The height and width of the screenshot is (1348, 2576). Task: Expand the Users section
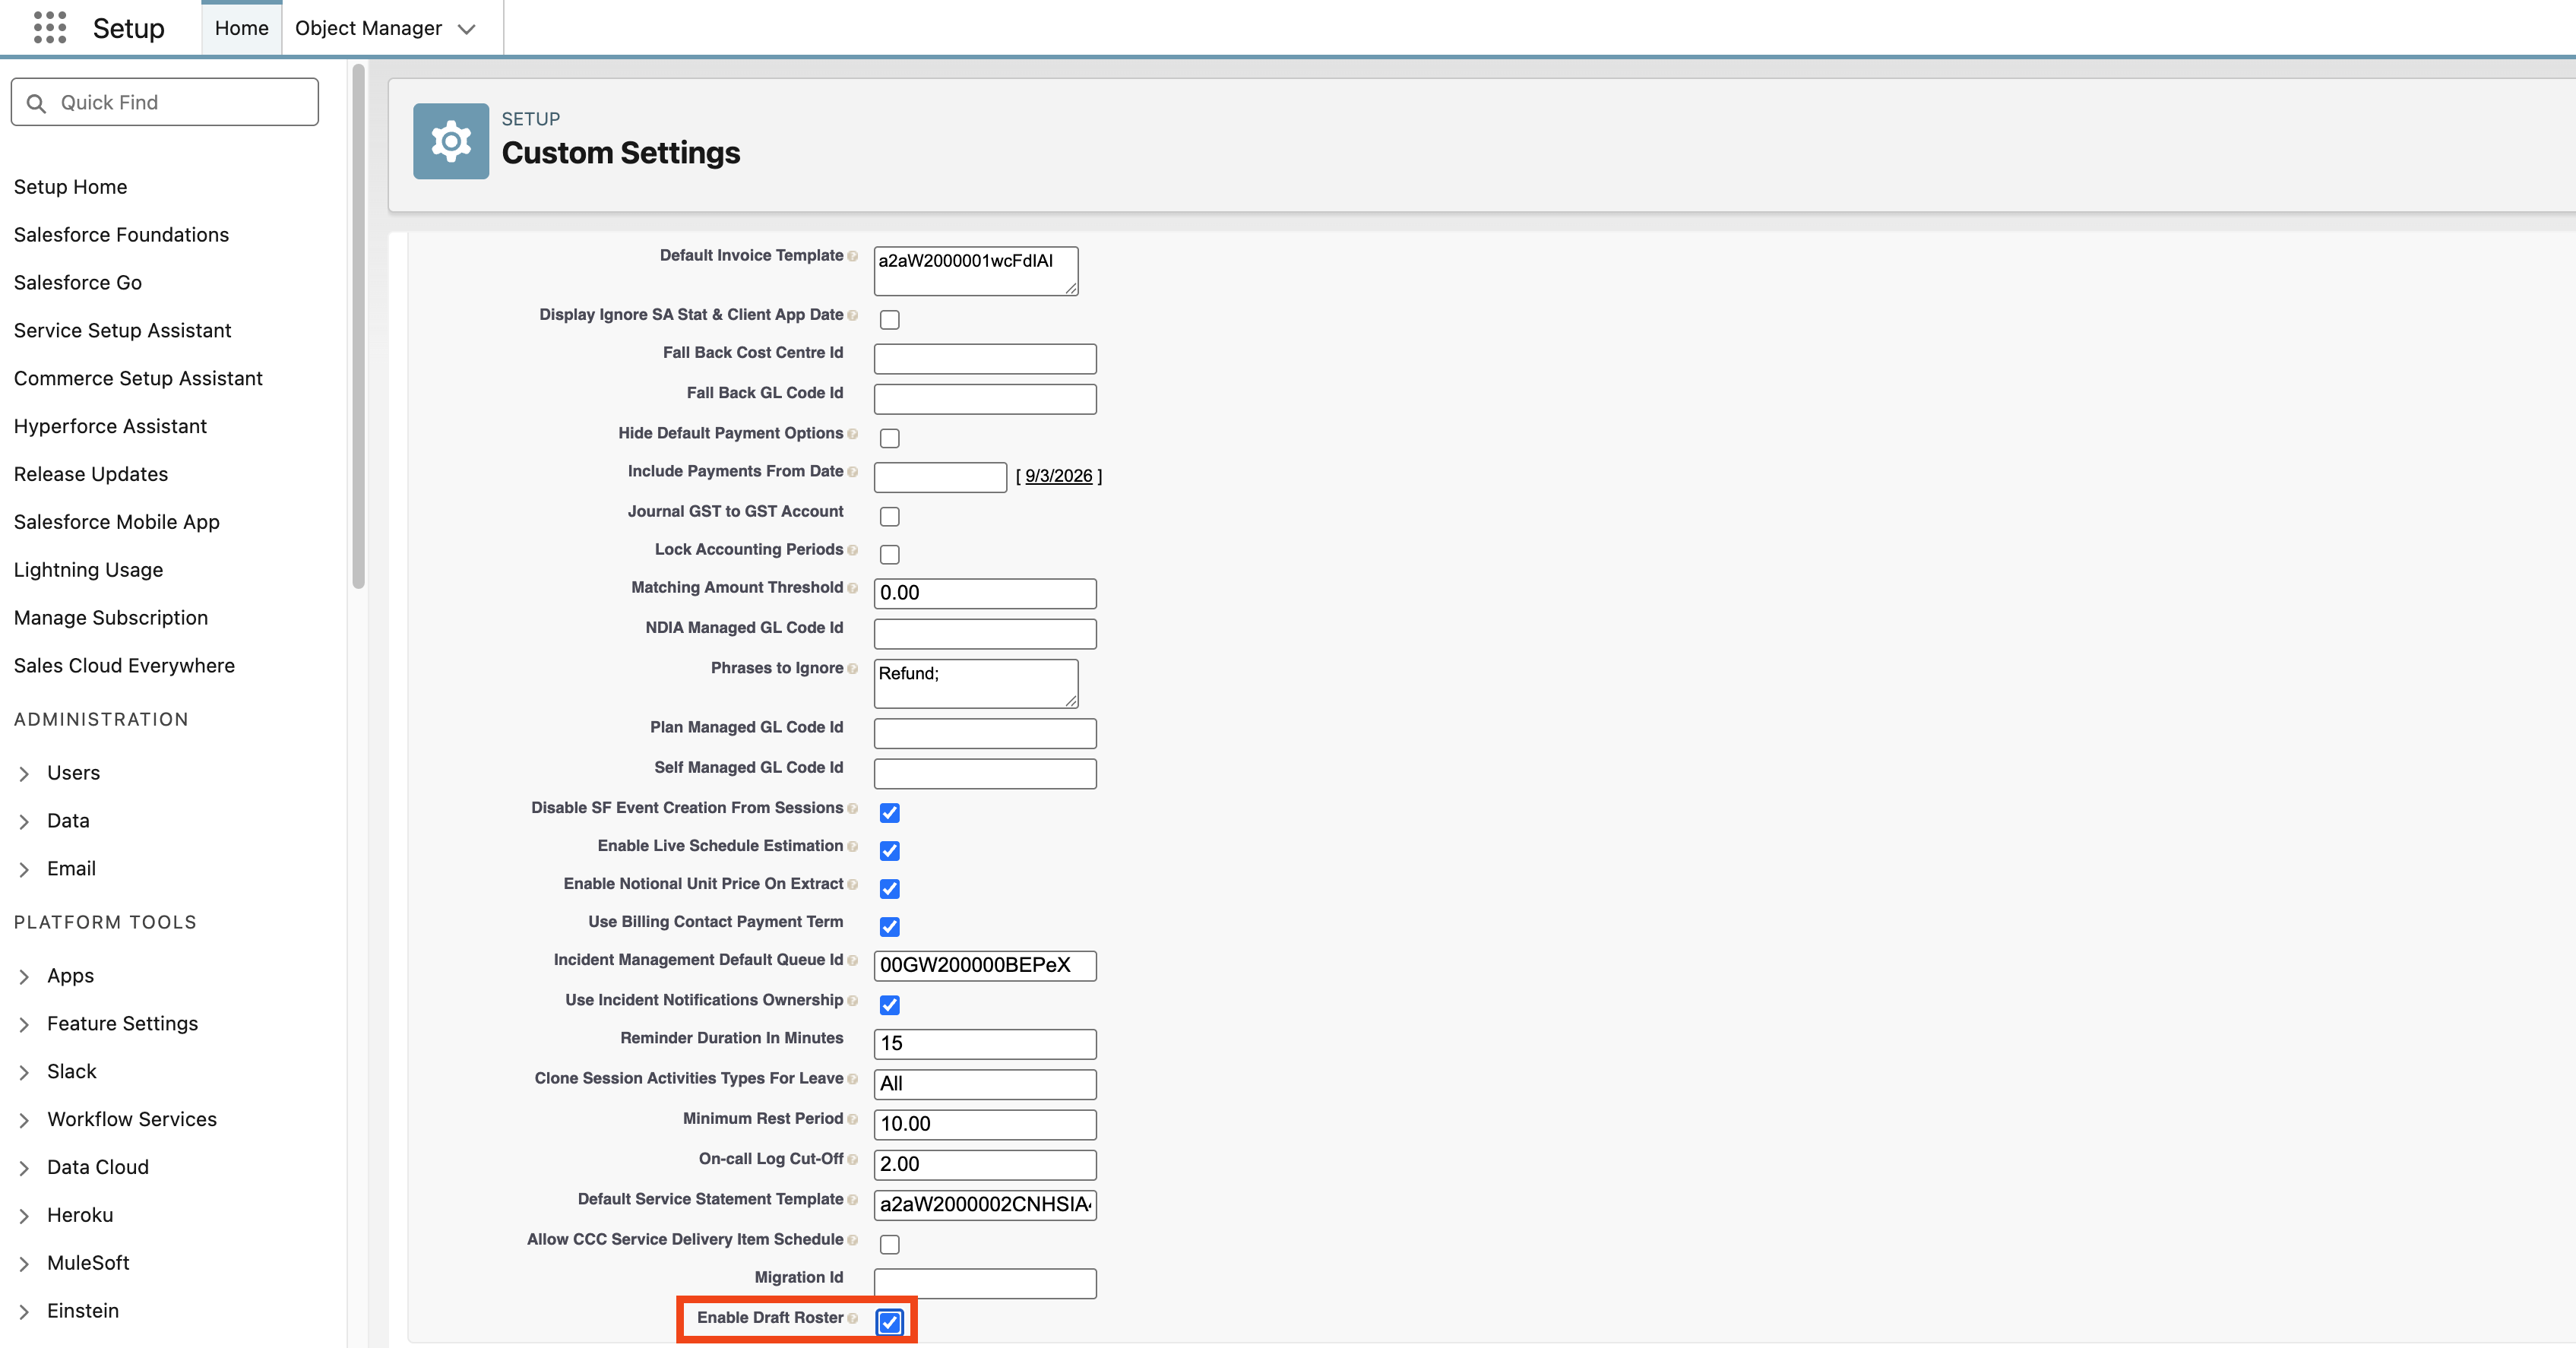(25, 773)
